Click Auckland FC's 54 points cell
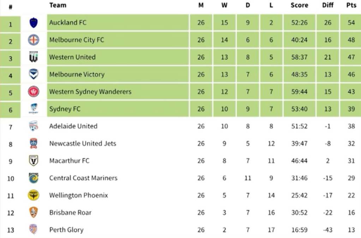Image resolution: width=361 pixels, height=238 pixels. coord(351,23)
